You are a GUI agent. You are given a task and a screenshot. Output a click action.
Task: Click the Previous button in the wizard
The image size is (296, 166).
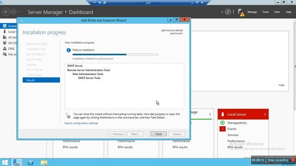pos(117,134)
